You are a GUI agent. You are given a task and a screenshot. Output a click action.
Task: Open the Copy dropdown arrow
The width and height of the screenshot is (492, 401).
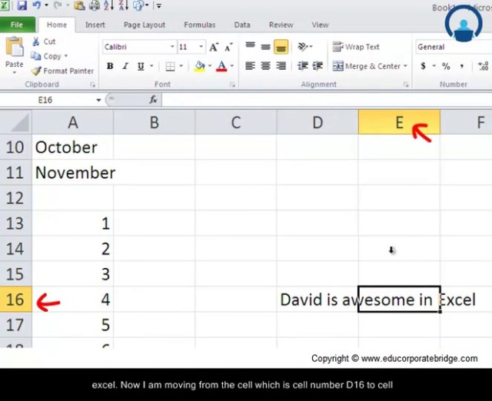[x=66, y=56]
